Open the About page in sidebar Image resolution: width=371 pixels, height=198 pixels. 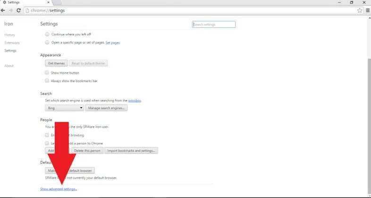tap(9, 66)
